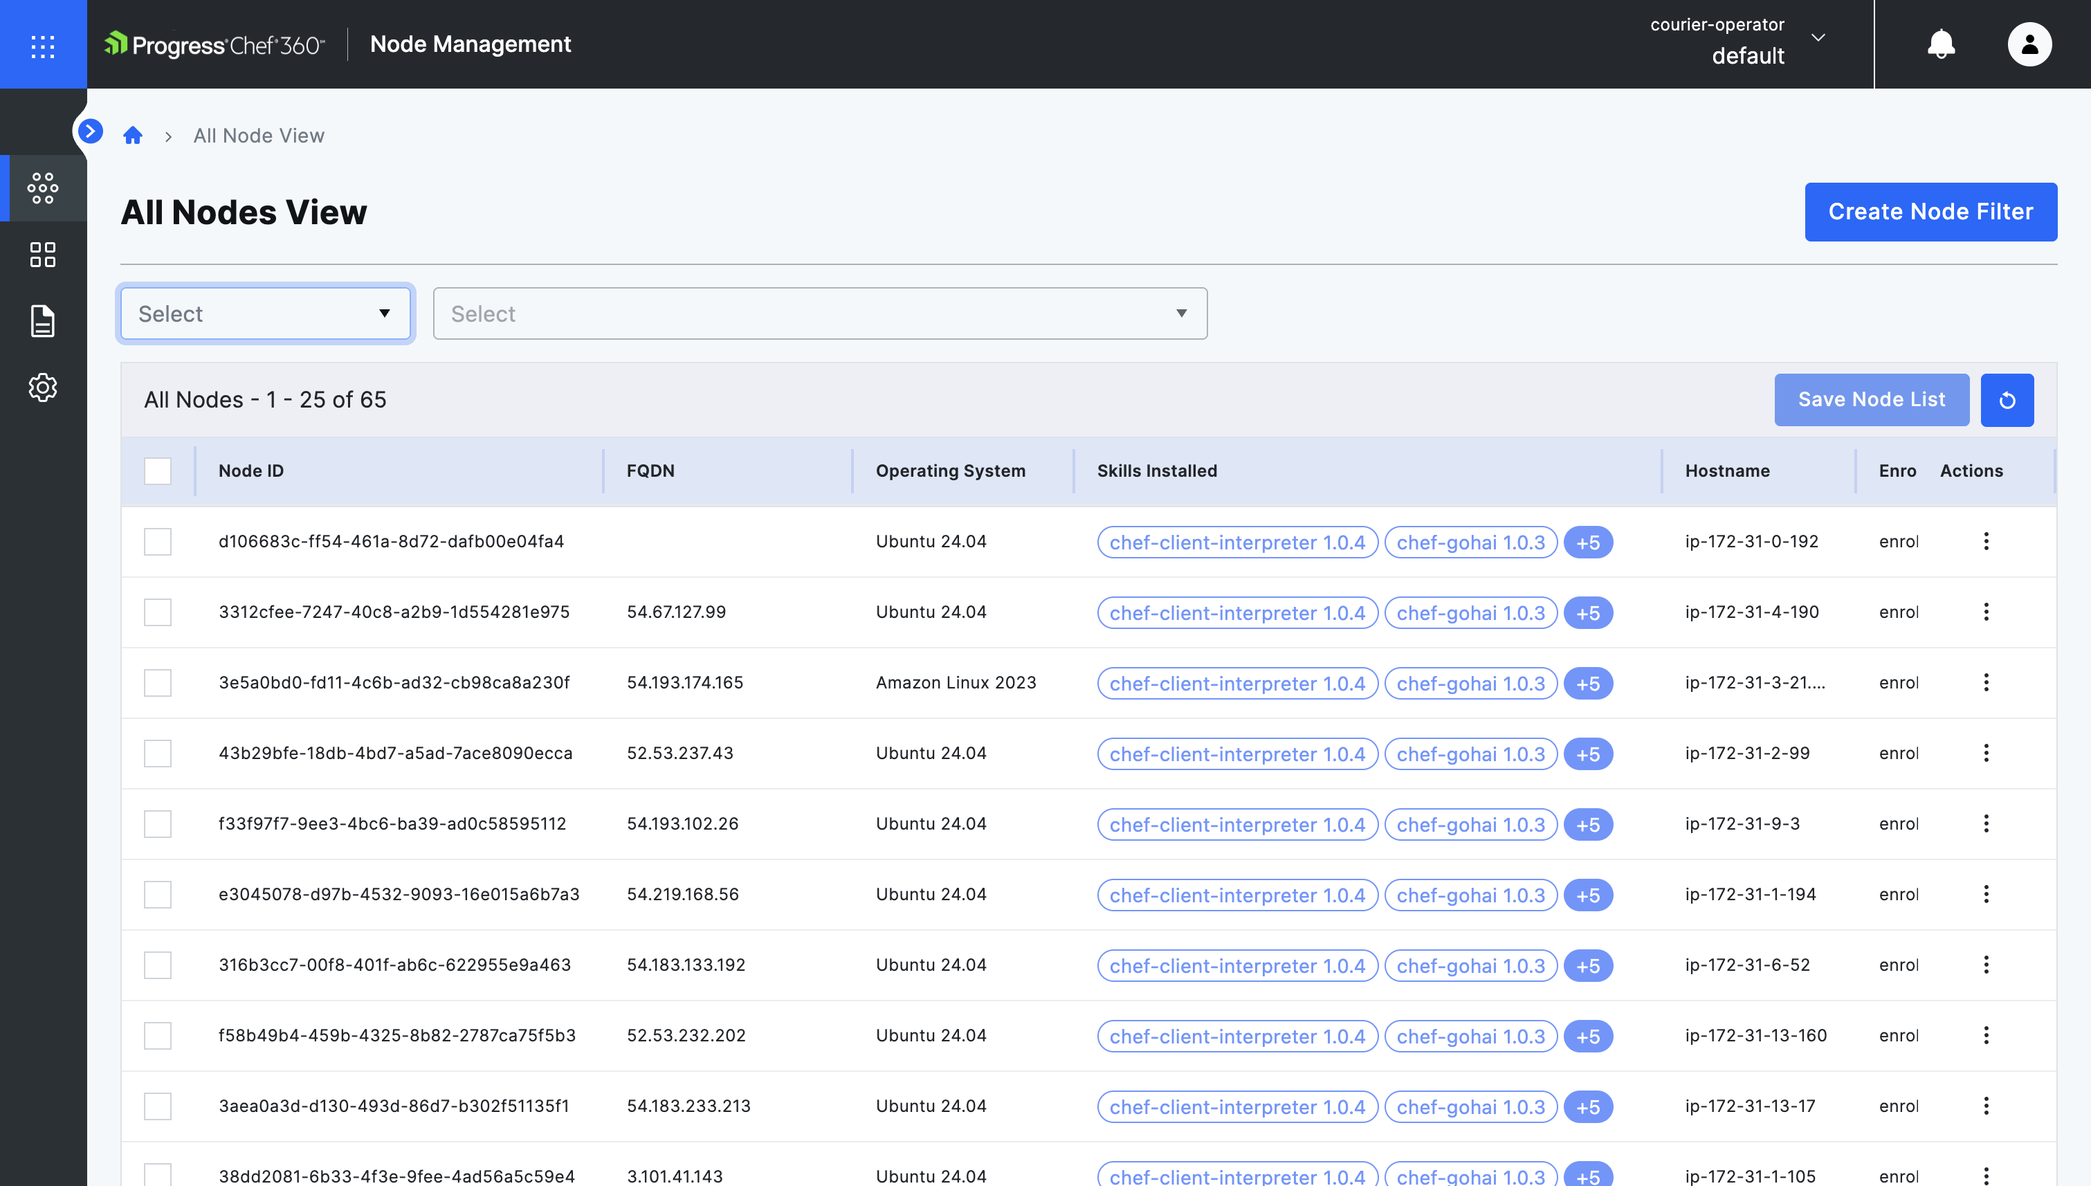The image size is (2091, 1186).
Task: Open actions menu for ip-172-31-2-99
Action: 1986,753
